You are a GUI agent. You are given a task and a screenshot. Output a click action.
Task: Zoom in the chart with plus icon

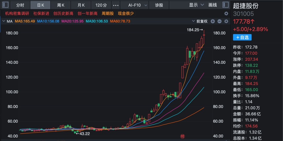click(x=213, y=21)
